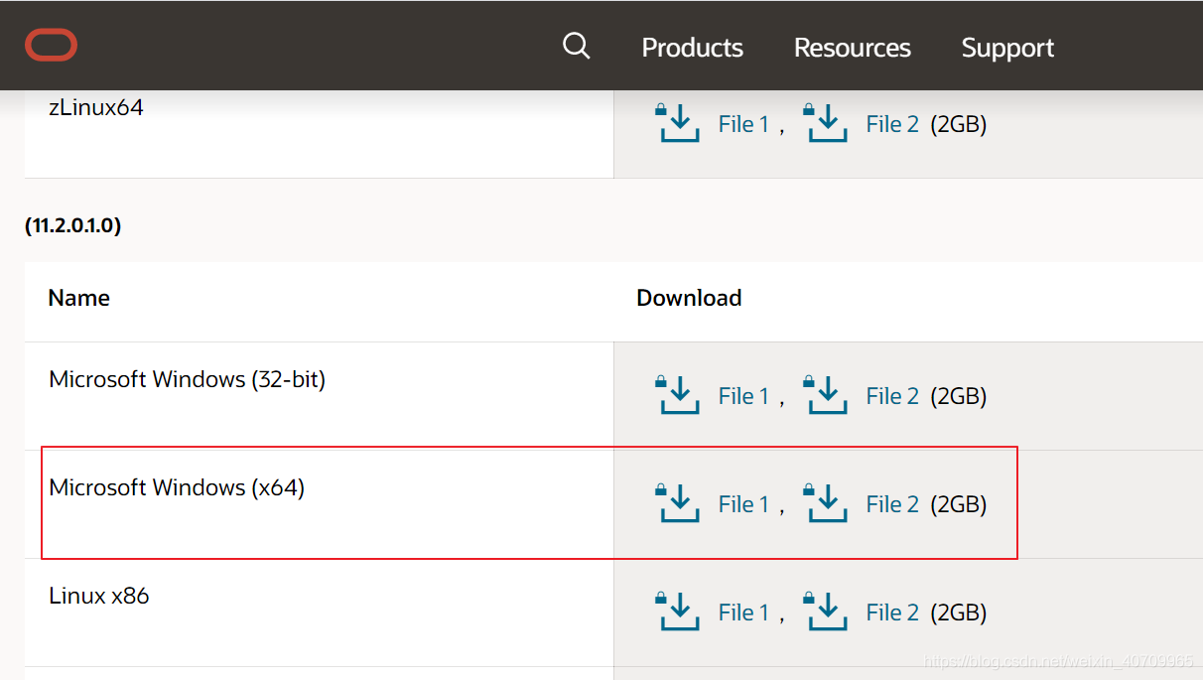Click the Oracle logo icon
This screenshot has width=1203, height=680.
pos(52,46)
